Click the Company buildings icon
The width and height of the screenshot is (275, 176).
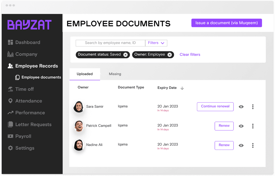click(10, 54)
